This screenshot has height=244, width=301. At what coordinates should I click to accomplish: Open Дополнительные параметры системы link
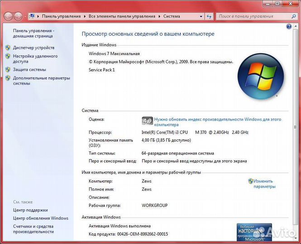point(42,81)
